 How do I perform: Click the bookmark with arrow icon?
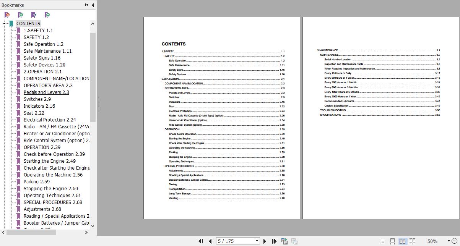[34, 15]
